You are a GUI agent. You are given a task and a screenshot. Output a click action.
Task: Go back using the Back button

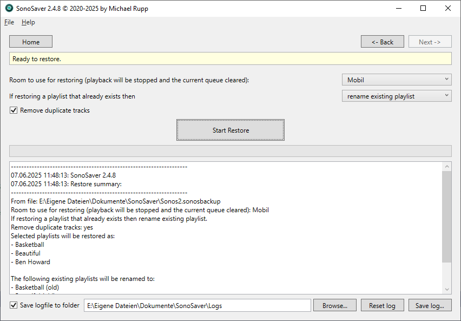coord(382,41)
